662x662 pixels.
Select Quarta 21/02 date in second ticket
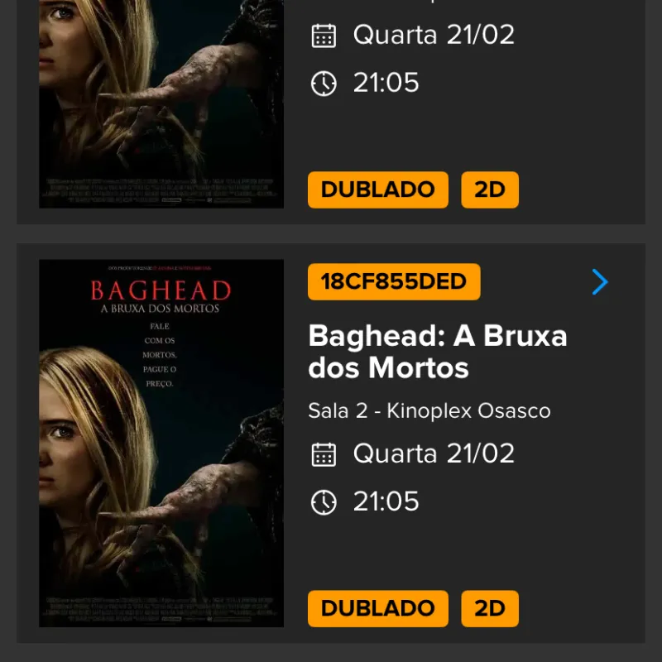click(434, 453)
